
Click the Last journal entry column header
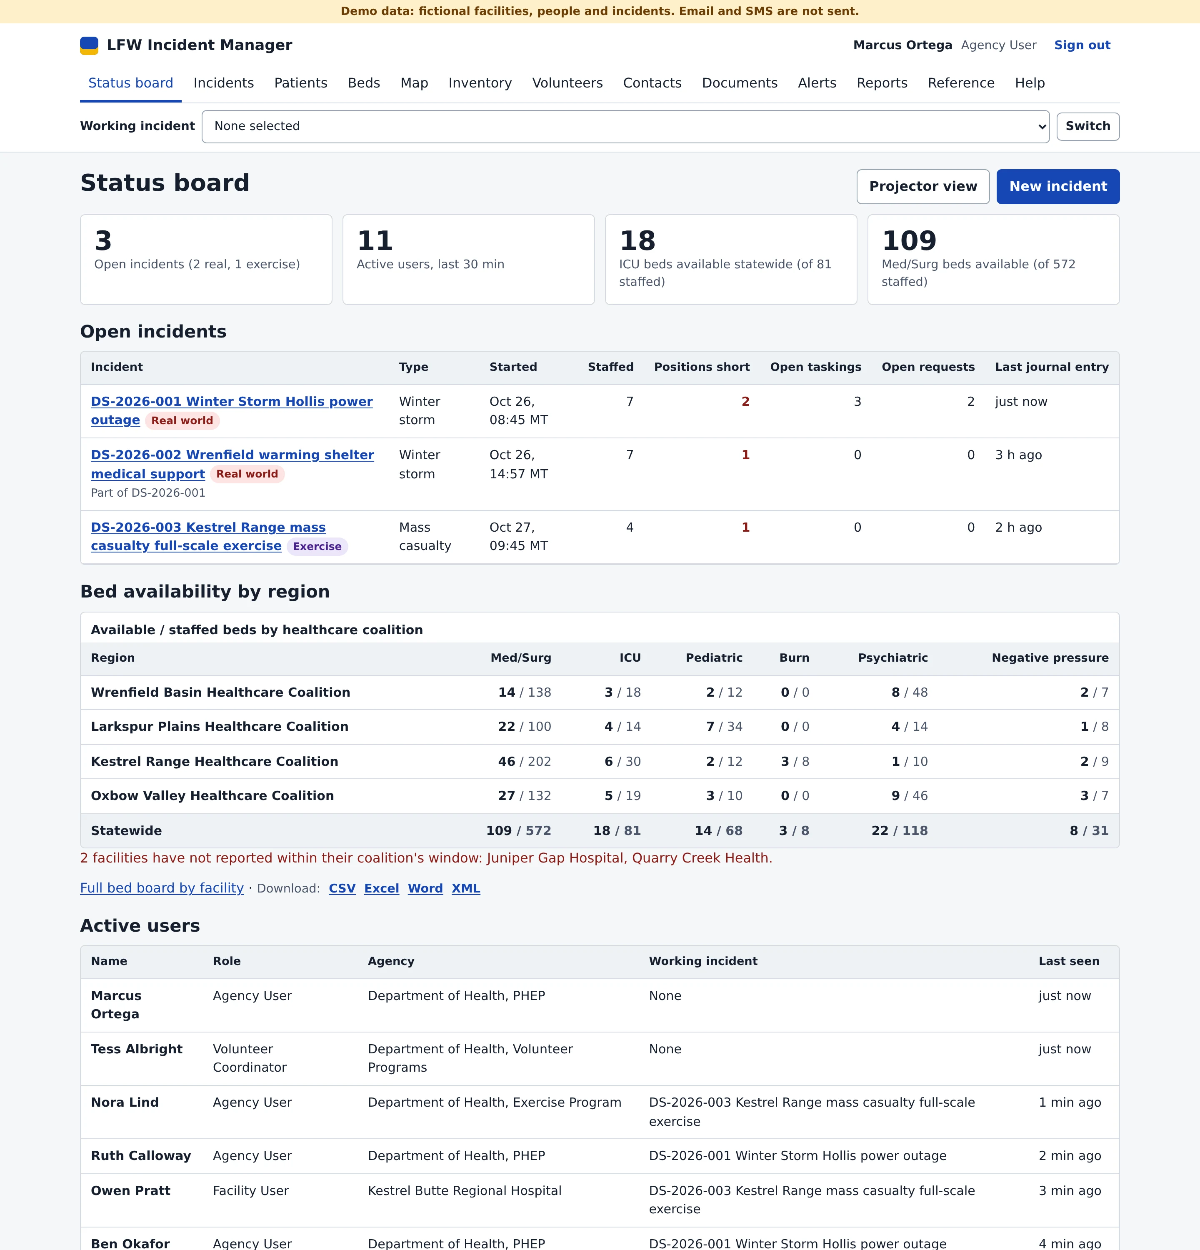1051,367
